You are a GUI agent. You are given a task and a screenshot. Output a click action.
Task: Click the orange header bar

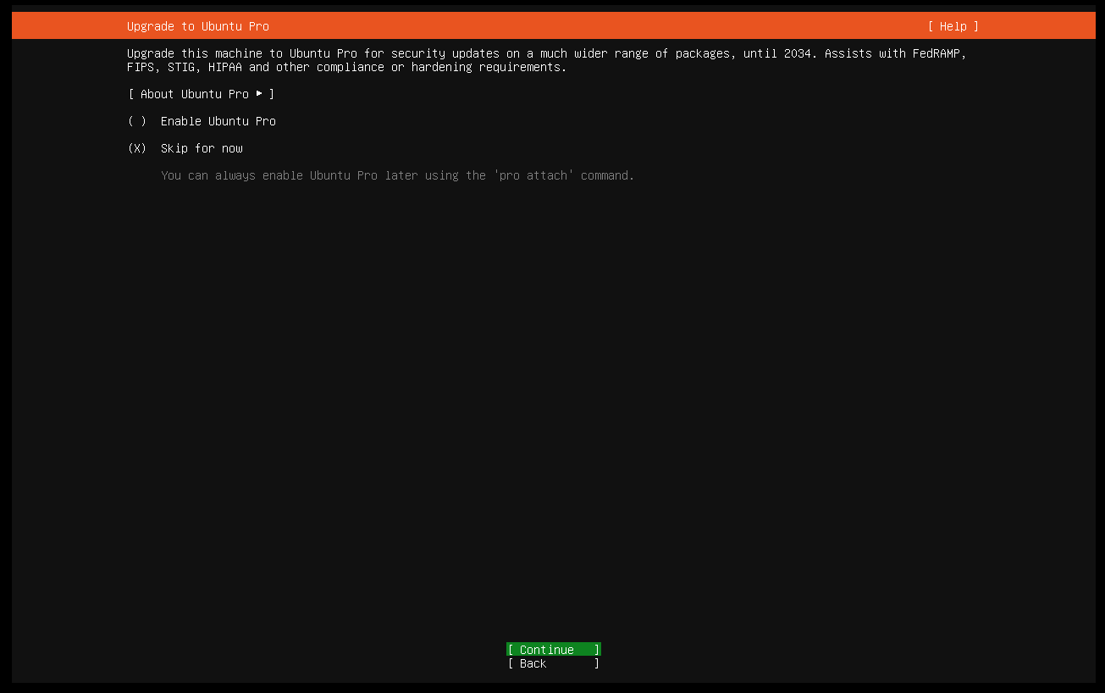pos(593,26)
